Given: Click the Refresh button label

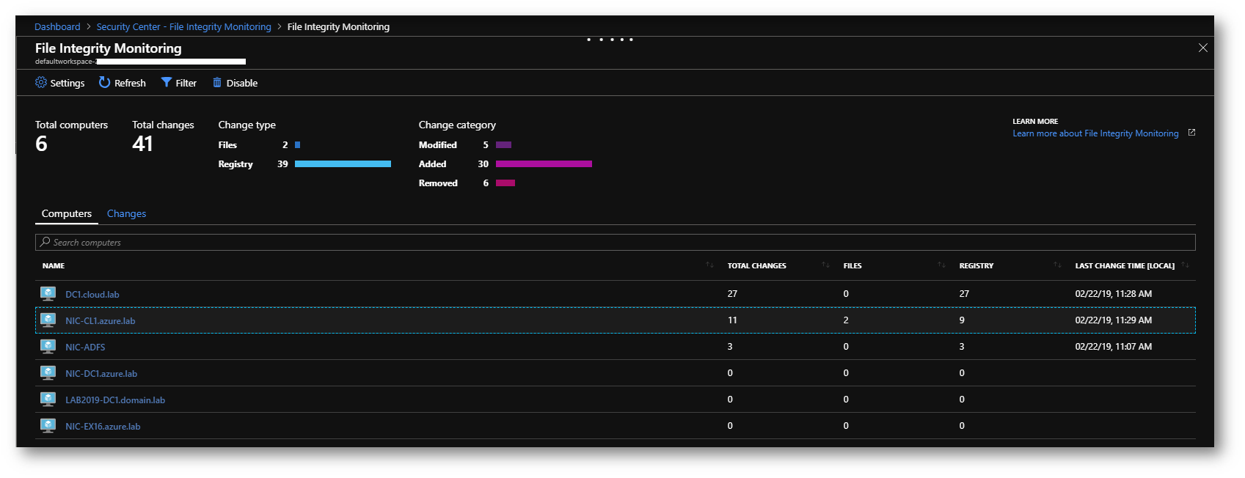Looking at the screenshot, I should tap(130, 83).
